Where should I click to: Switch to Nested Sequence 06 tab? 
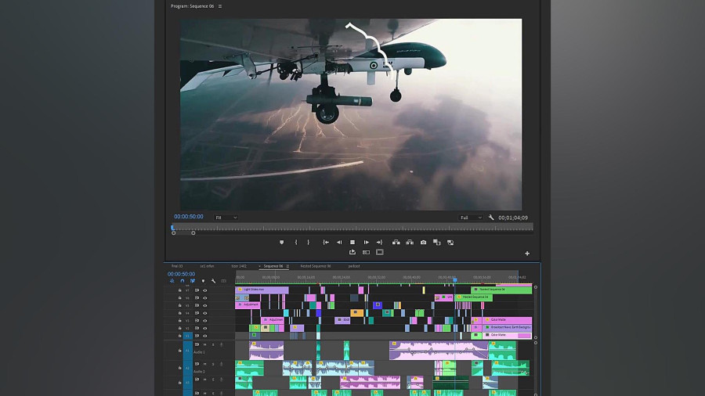(316, 266)
